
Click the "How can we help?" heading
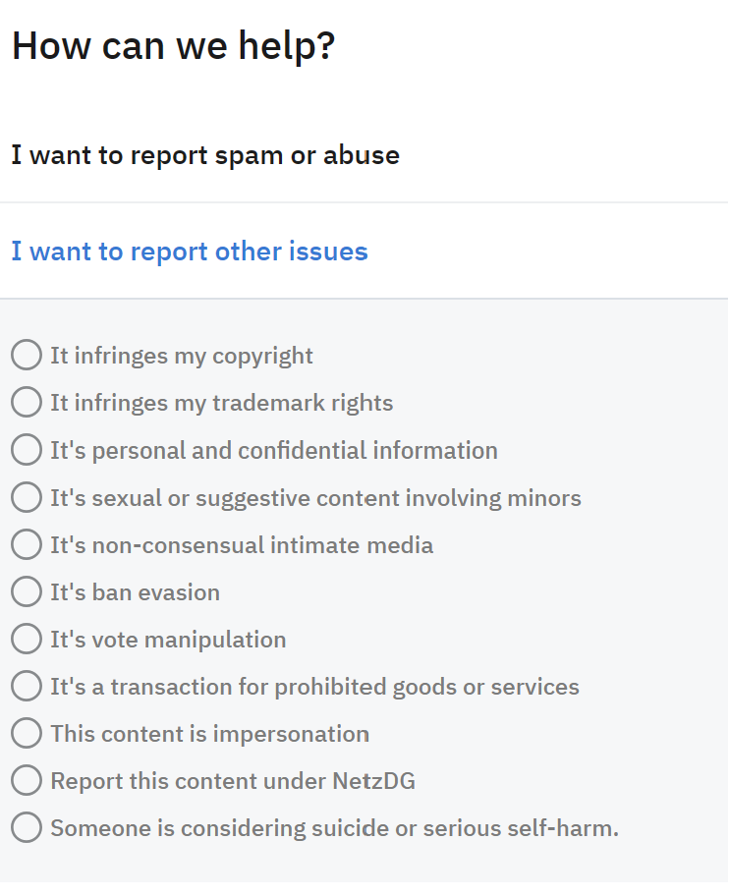[x=172, y=45]
